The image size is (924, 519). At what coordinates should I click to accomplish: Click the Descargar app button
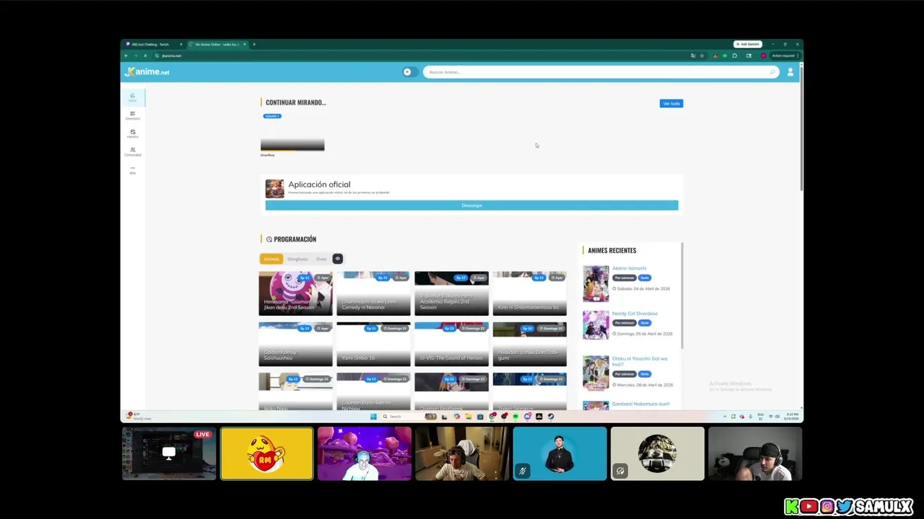(471, 205)
